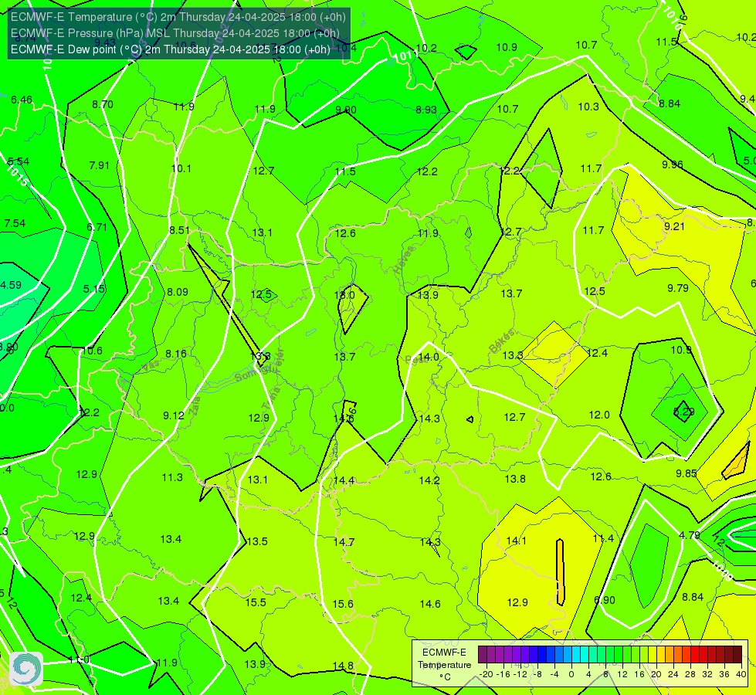Click the 14.4 temperature value
This screenshot has height=695, width=756.
coord(344,480)
